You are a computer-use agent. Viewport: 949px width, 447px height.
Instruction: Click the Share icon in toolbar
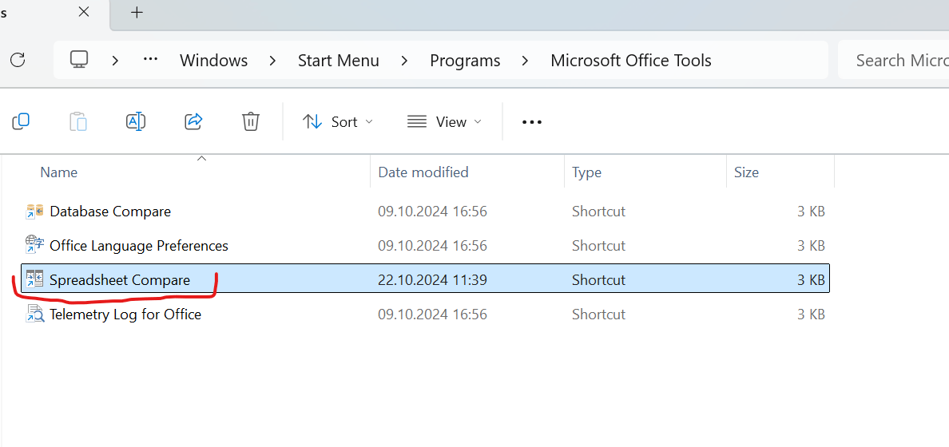click(x=193, y=121)
